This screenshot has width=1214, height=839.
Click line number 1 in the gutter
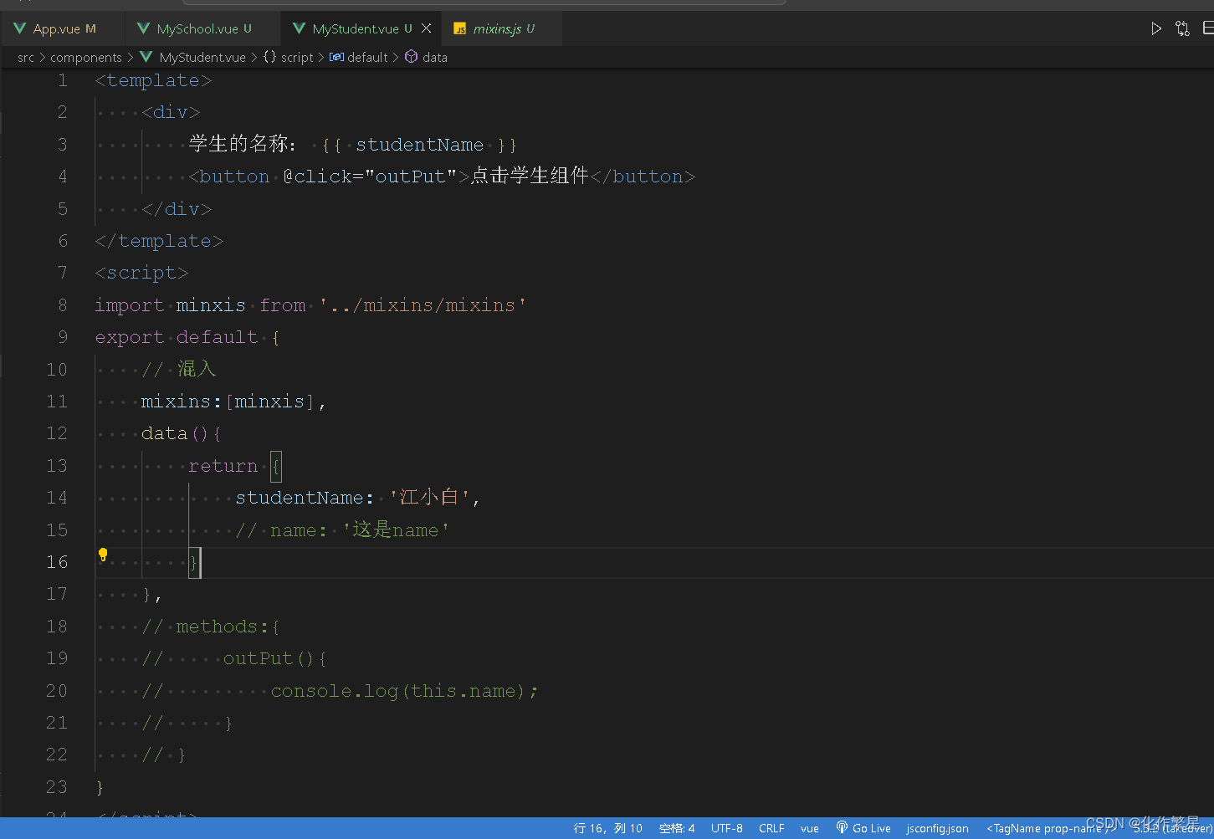coord(62,80)
